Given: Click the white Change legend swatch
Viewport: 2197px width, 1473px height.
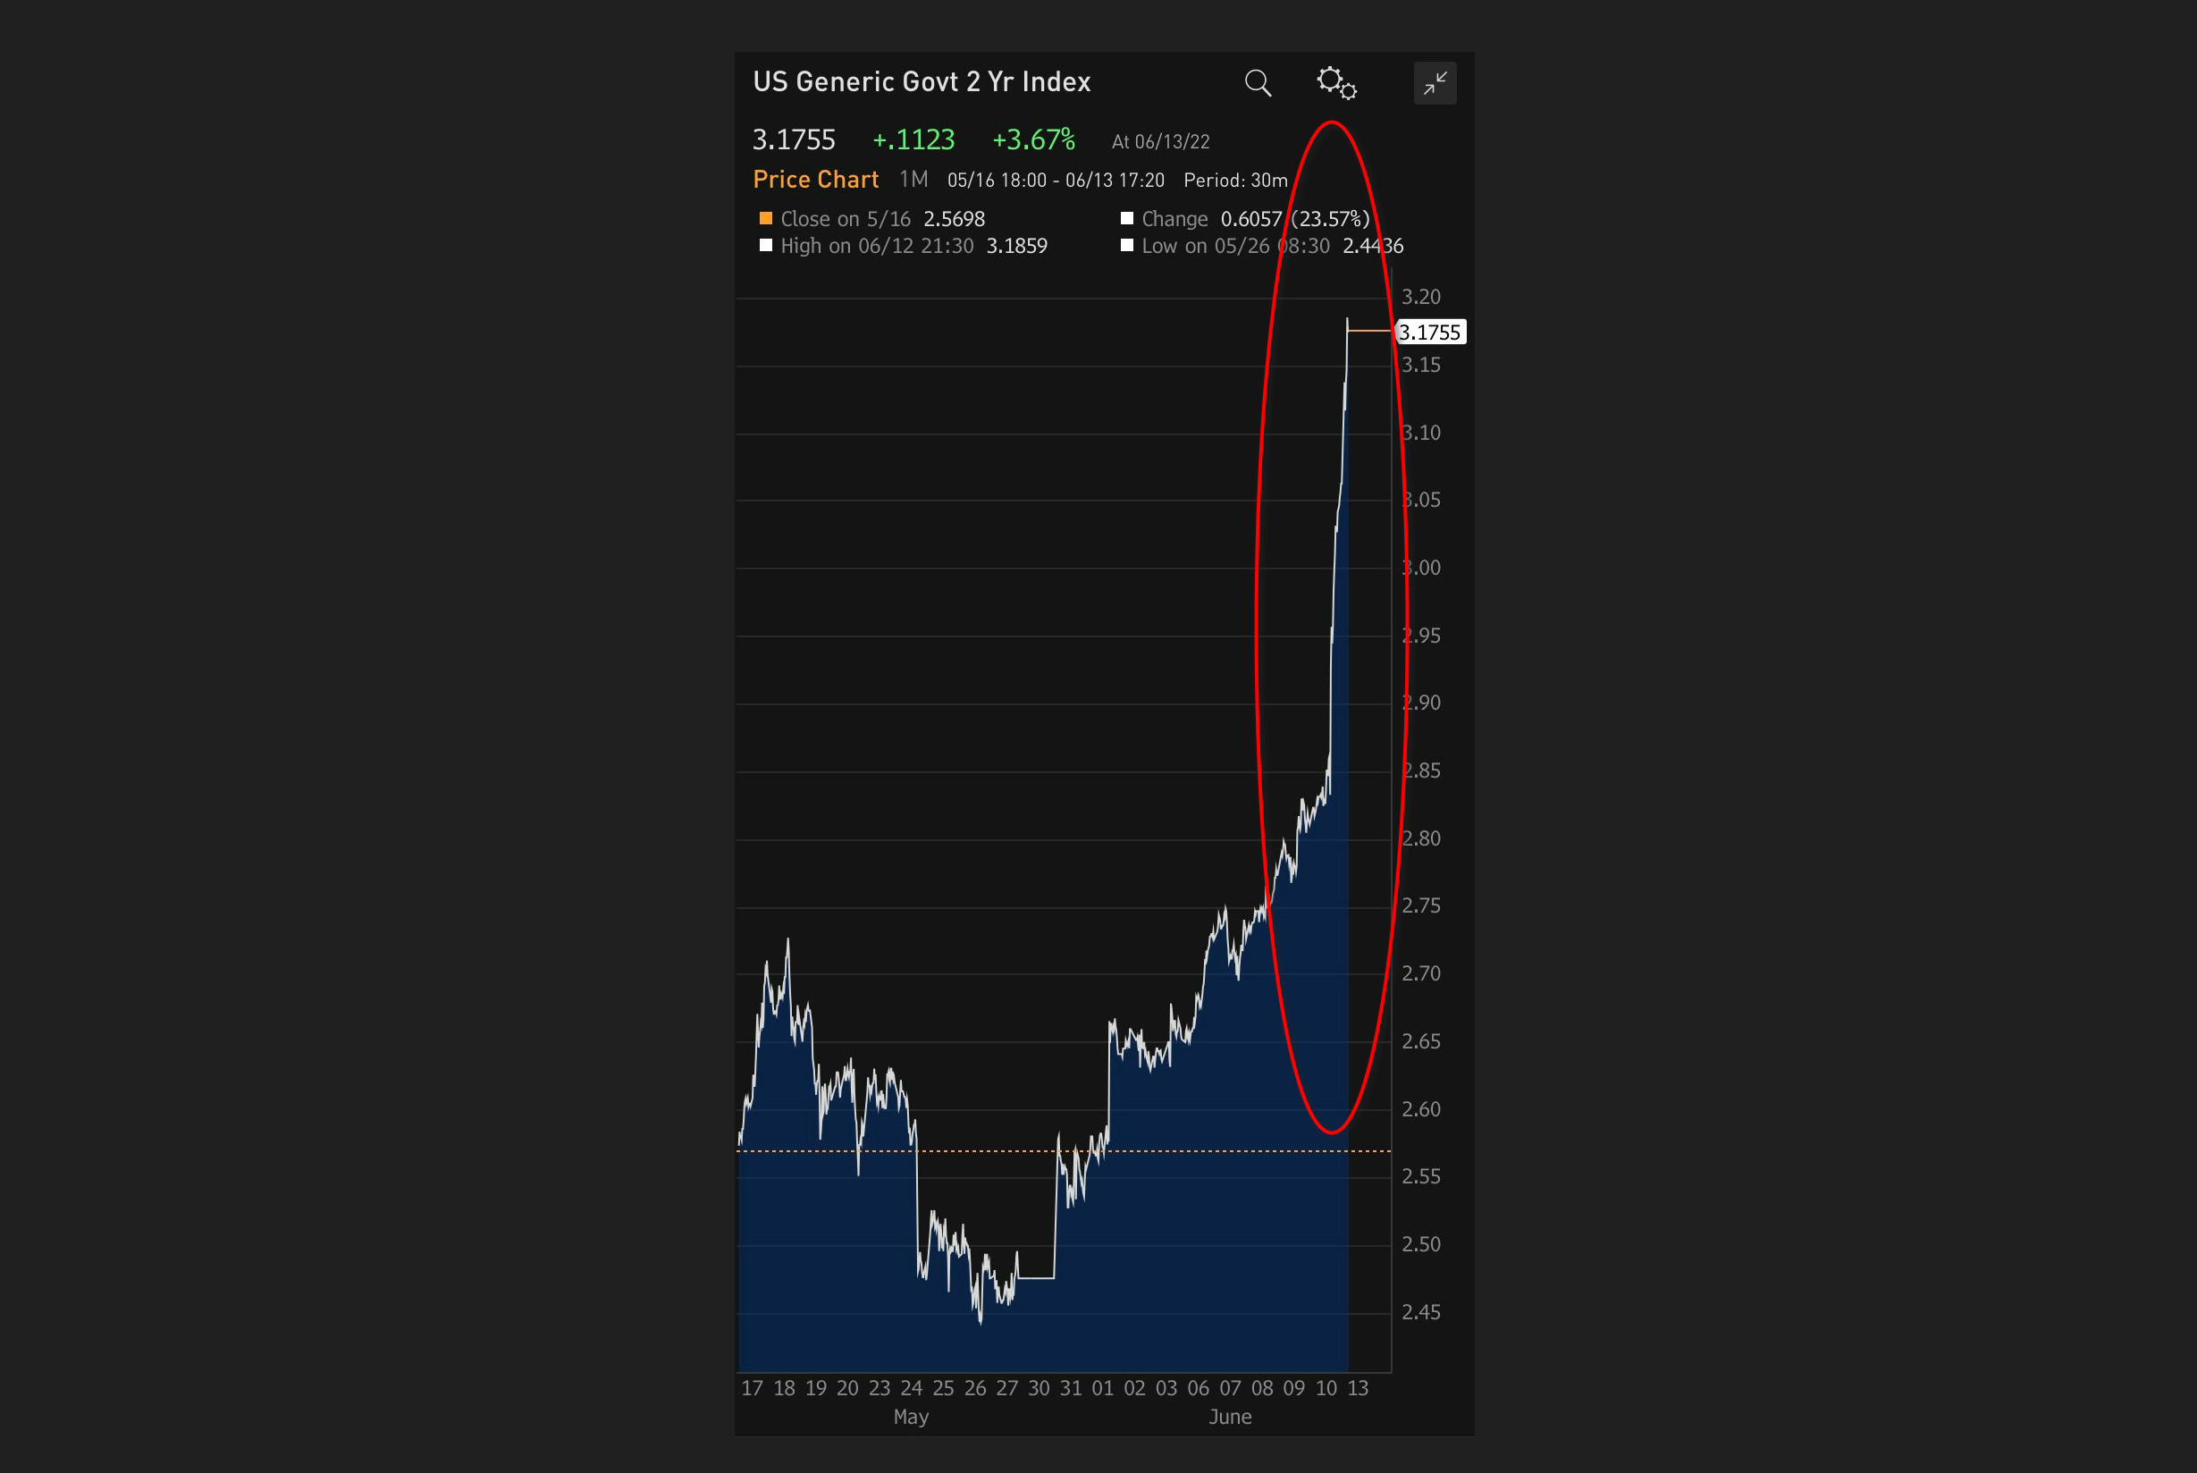Looking at the screenshot, I should coord(1126,219).
